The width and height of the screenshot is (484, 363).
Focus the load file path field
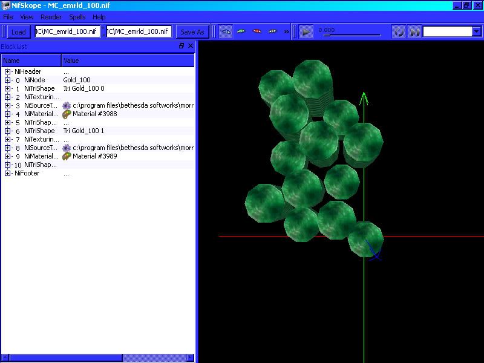click(x=68, y=31)
